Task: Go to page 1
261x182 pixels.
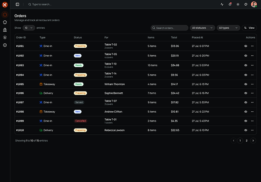Action: click(x=240, y=140)
